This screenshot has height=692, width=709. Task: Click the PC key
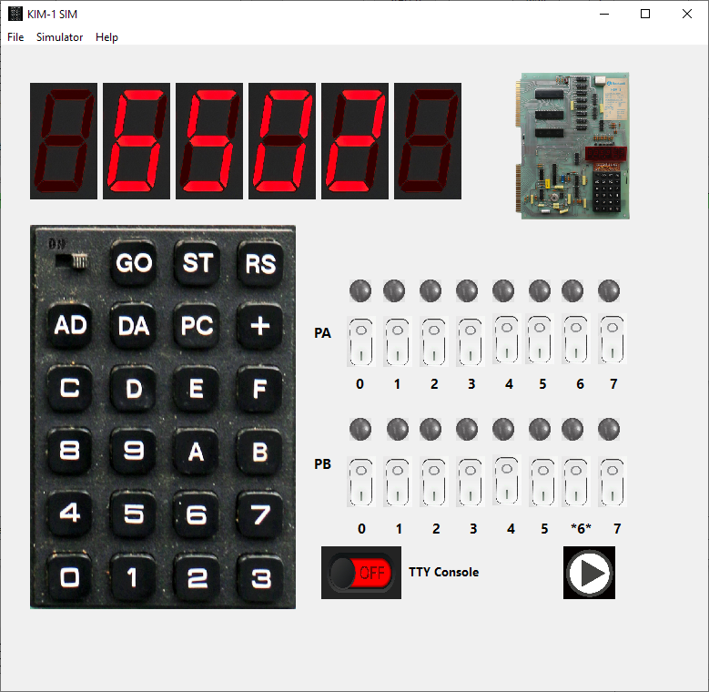click(198, 325)
